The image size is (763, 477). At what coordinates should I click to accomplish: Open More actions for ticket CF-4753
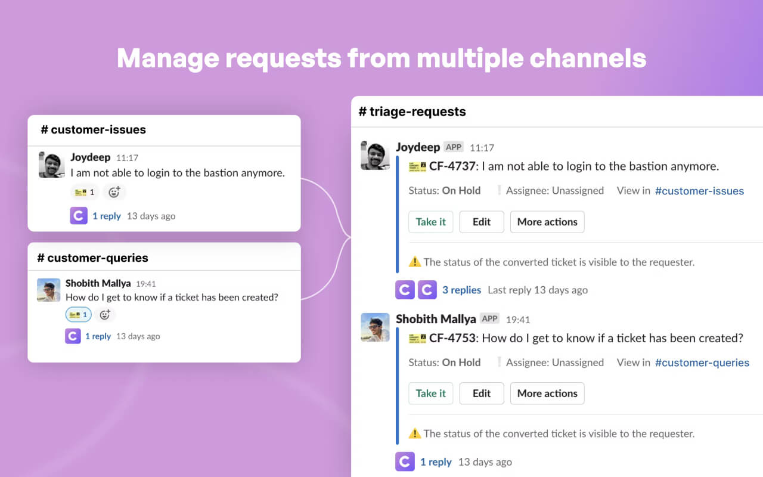(547, 394)
